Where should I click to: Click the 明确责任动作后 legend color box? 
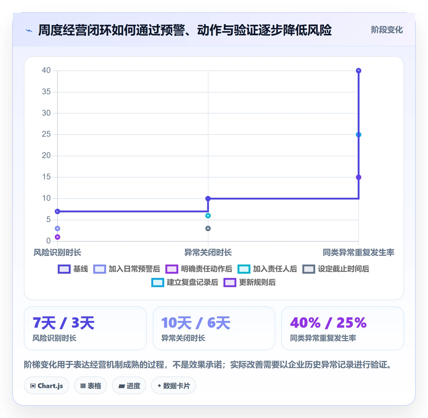[172, 269]
